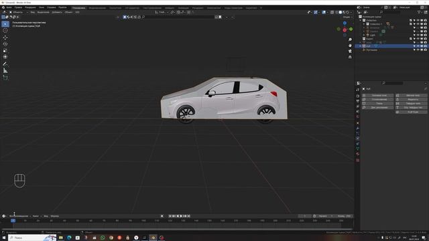Open the Объект menu in viewport header

click(x=68, y=12)
